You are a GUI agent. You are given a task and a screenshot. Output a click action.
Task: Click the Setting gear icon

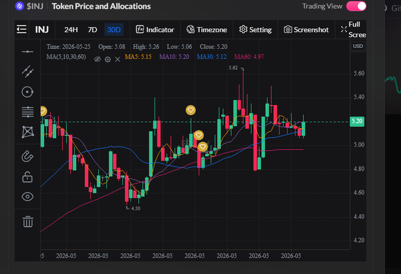pyautogui.click(x=243, y=30)
